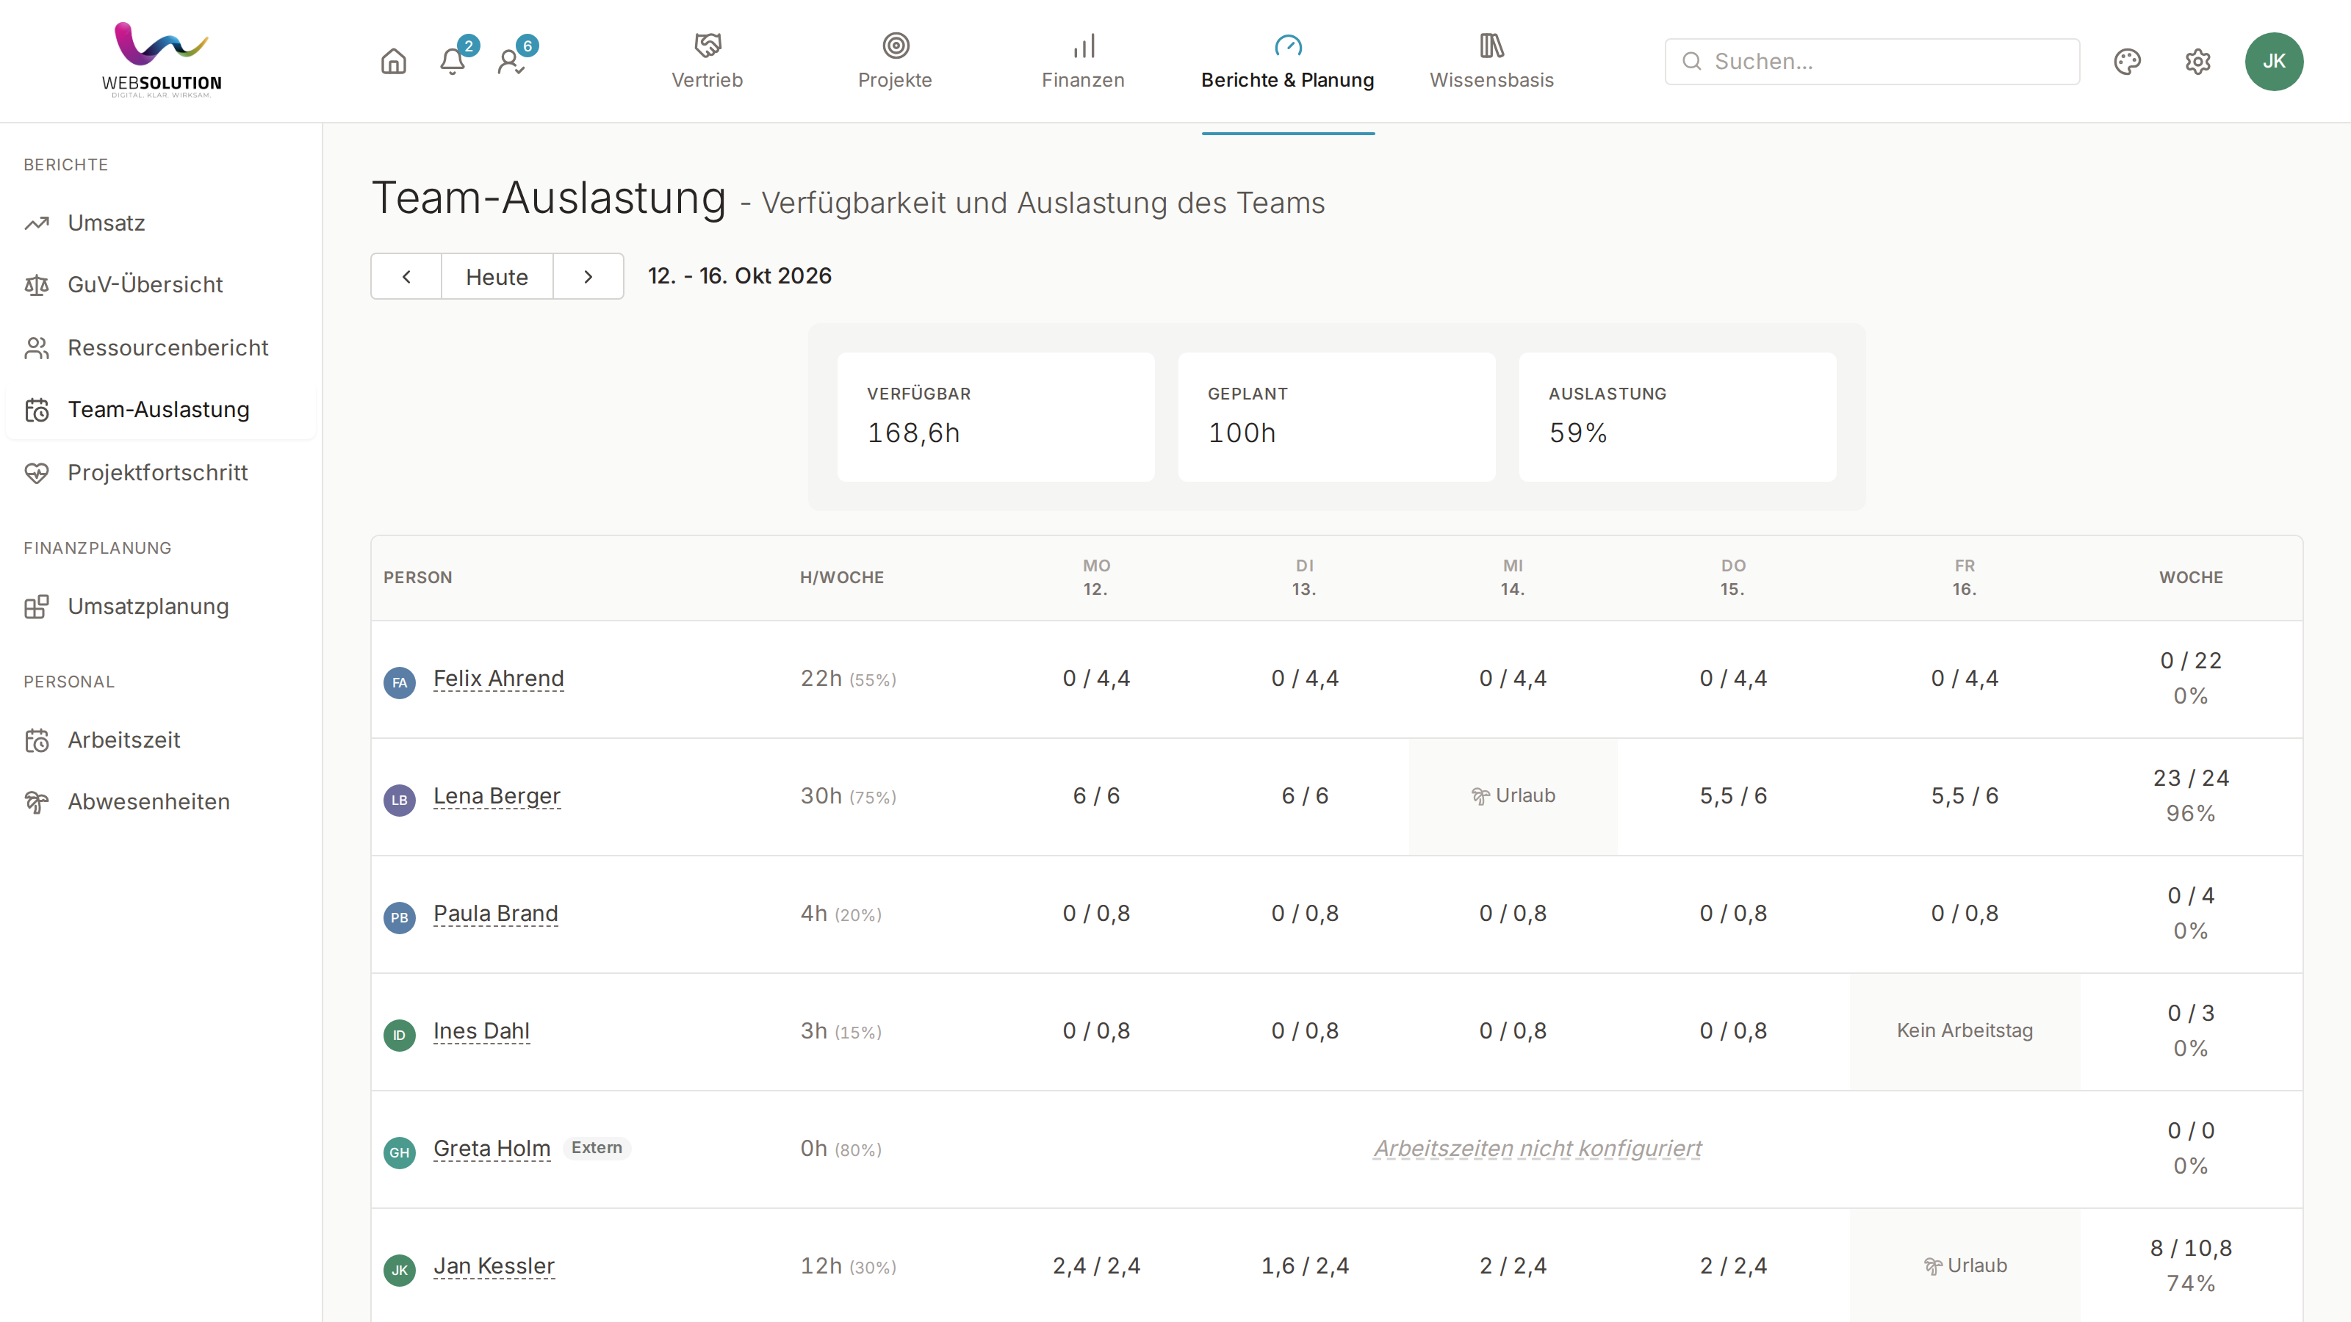The height and width of the screenshot is (1322, 2351).
Task: Click Lena Berger's Wednesday Urlaub cell
Action: click(x=1513, y=795)
